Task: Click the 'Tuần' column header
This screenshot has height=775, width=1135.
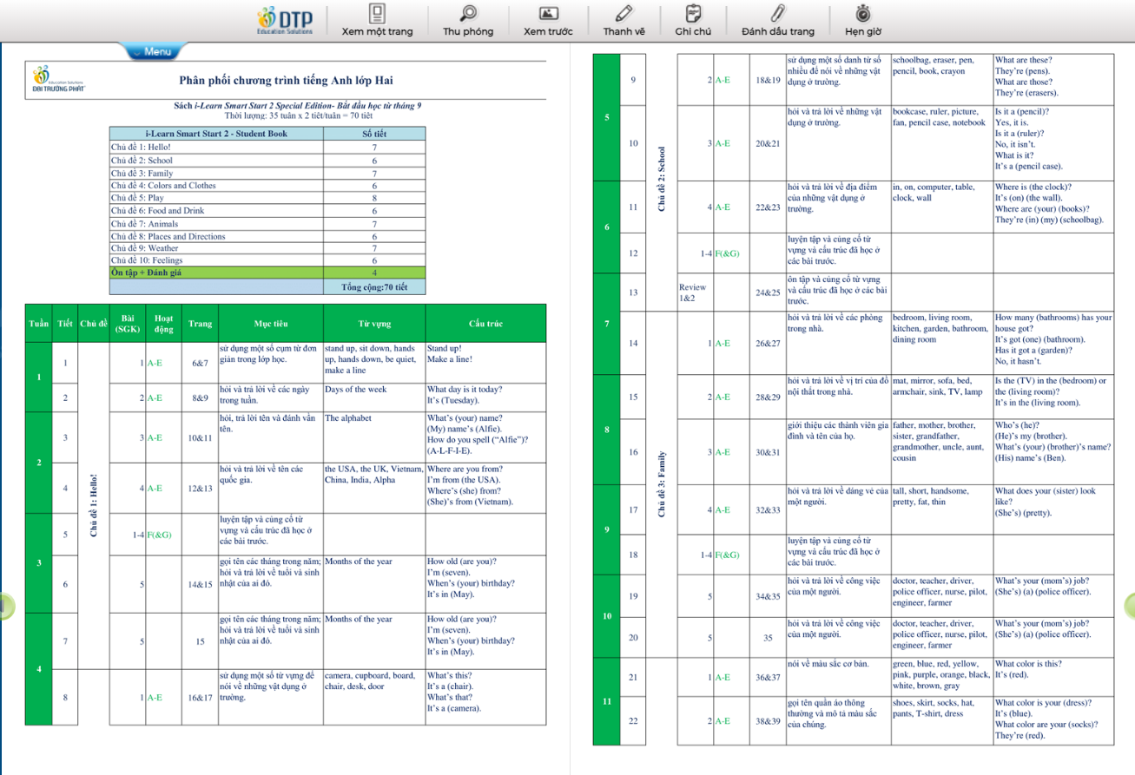Action: (x=38, y=324)
